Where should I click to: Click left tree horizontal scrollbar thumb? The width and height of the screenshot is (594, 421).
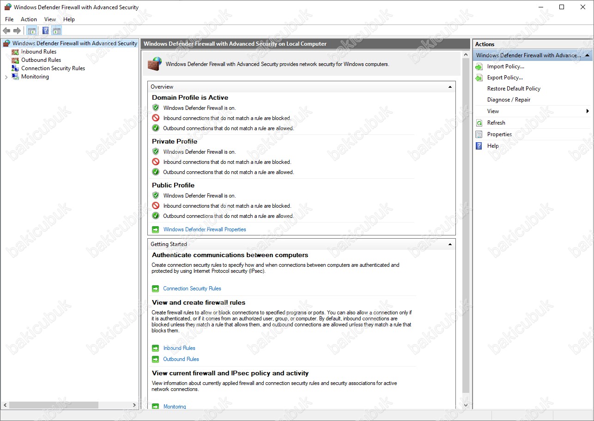point(54,405)
